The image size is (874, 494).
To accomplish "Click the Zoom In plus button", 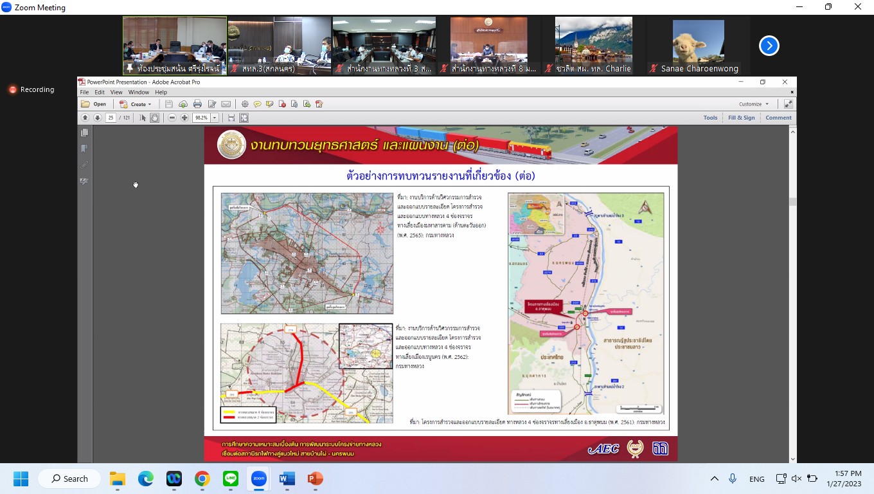I will [x=184, y=118].
